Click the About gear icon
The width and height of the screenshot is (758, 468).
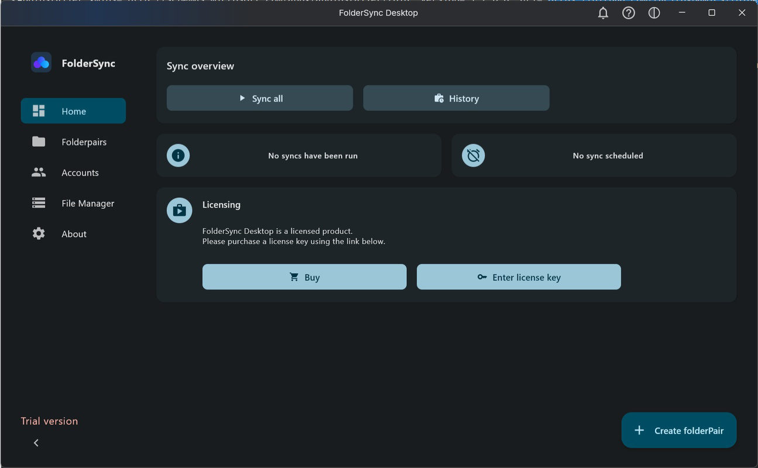click(x=39, y=233)
